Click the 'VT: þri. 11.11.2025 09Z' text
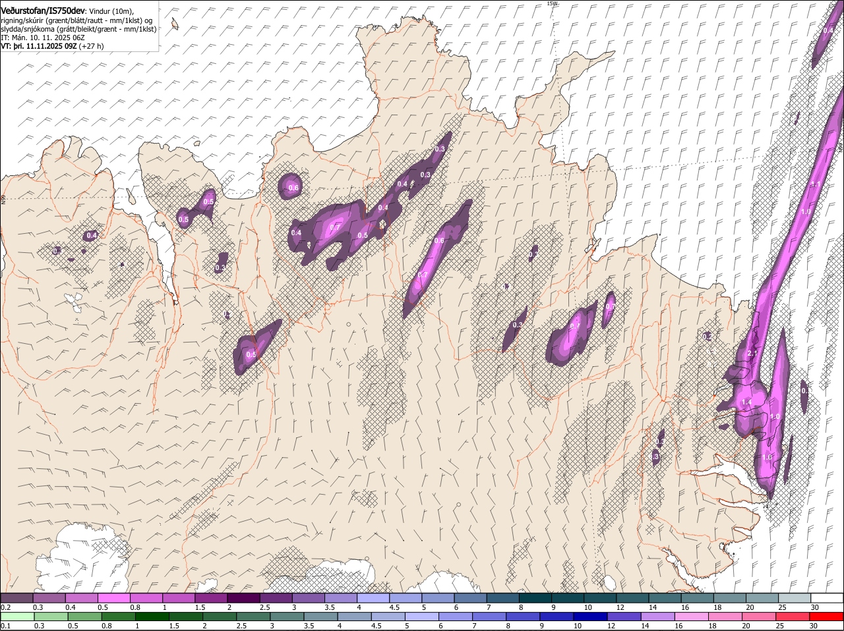The image size is (844, 631). coord(38,46)
